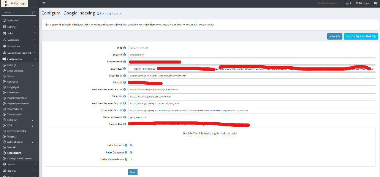Expand the POS submenu arrow

[x=32, y=126]
